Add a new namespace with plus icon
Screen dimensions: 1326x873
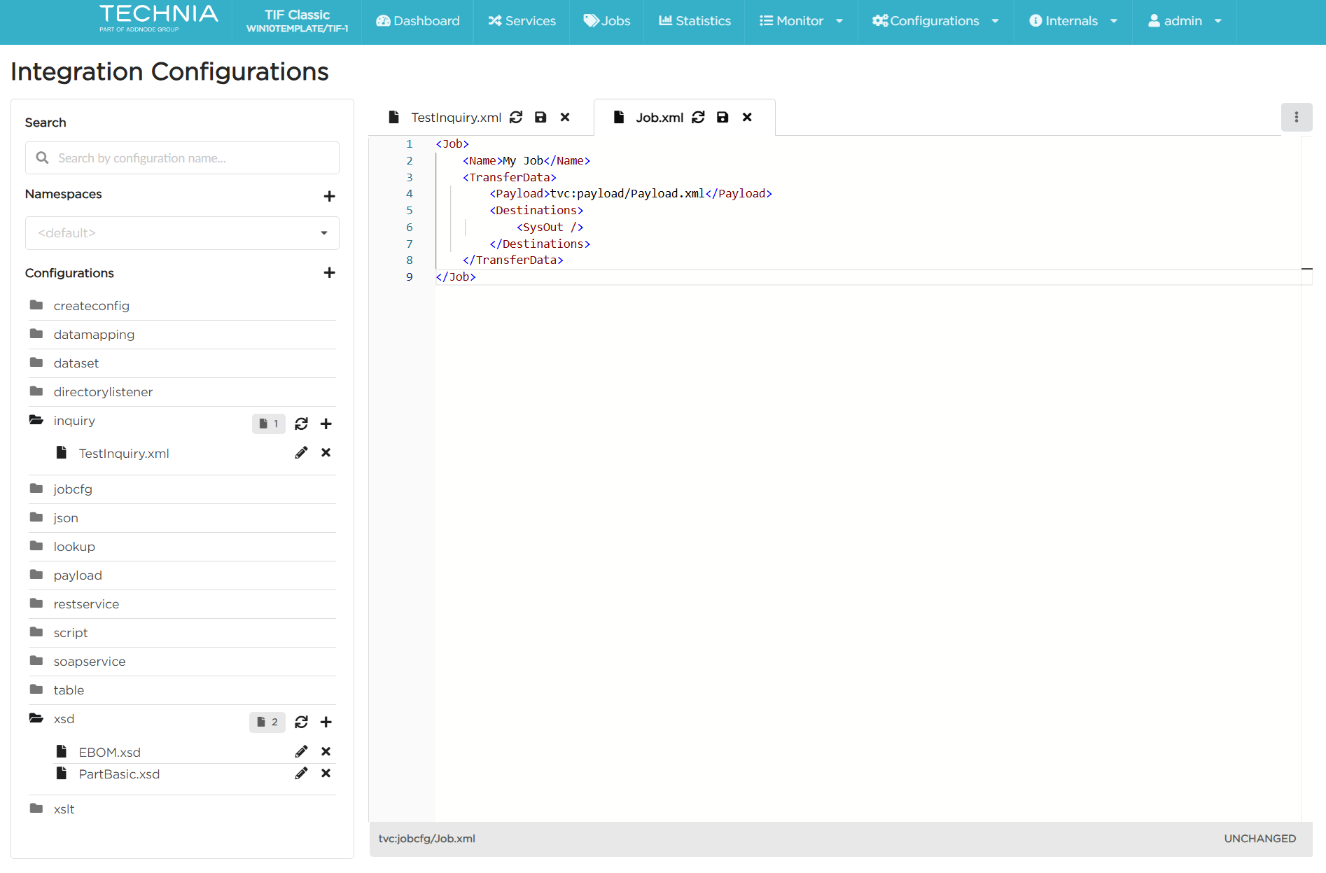click(329, 196)
